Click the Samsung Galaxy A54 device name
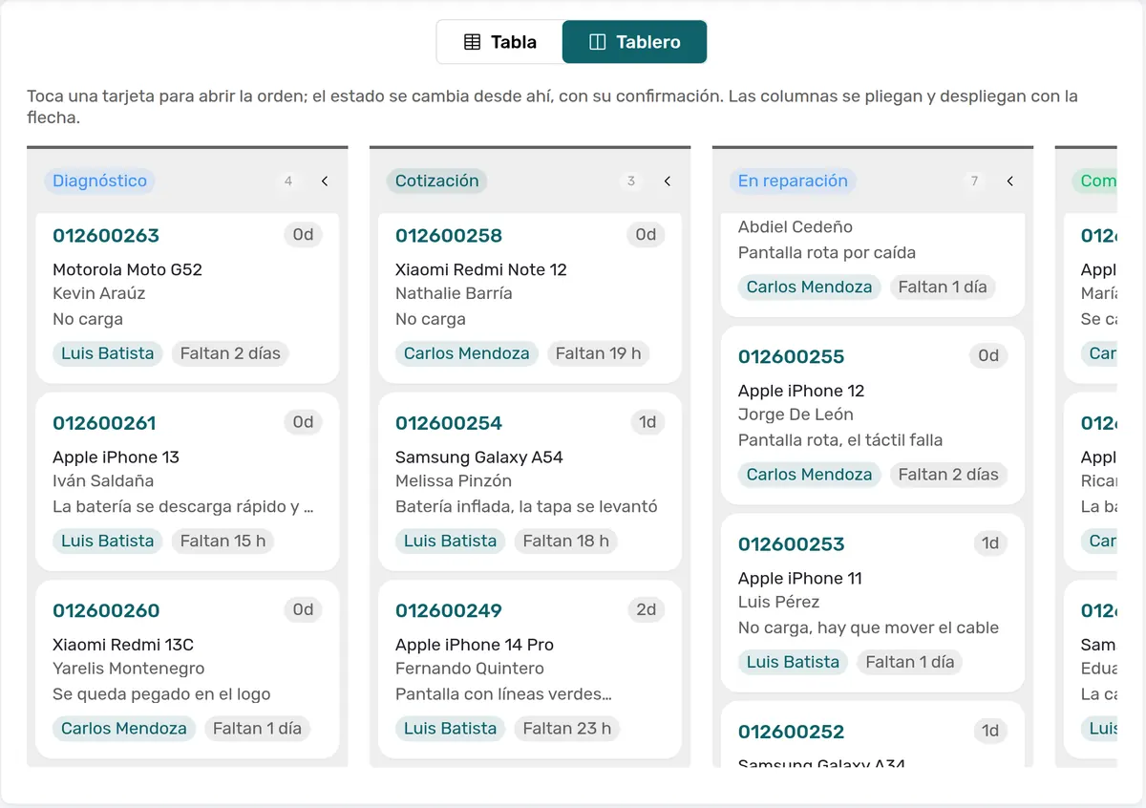Image resolution: width=1146 pixels, height=808 pixels. [x=479, y=457]
